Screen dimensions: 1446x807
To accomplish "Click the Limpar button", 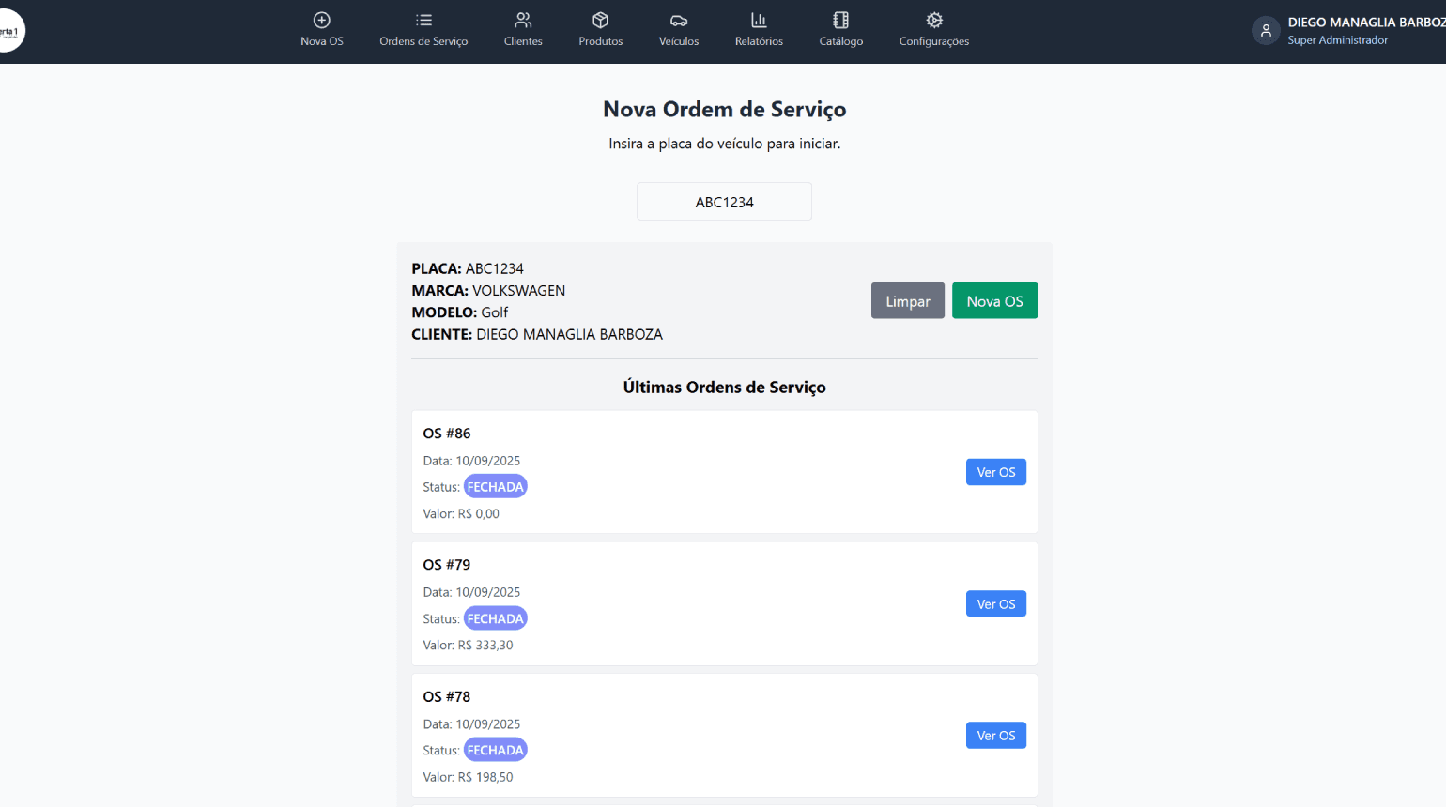I will click(x=907, y=301).
